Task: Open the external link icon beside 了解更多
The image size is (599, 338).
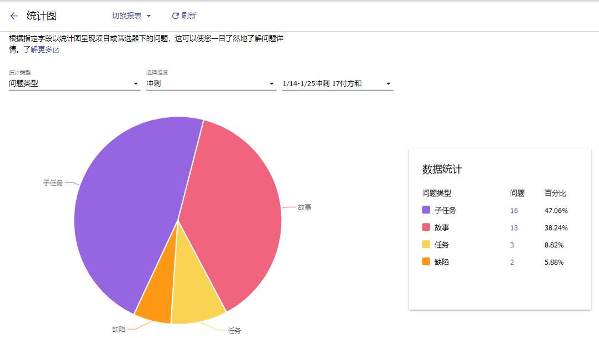Action: coord(56,50)
